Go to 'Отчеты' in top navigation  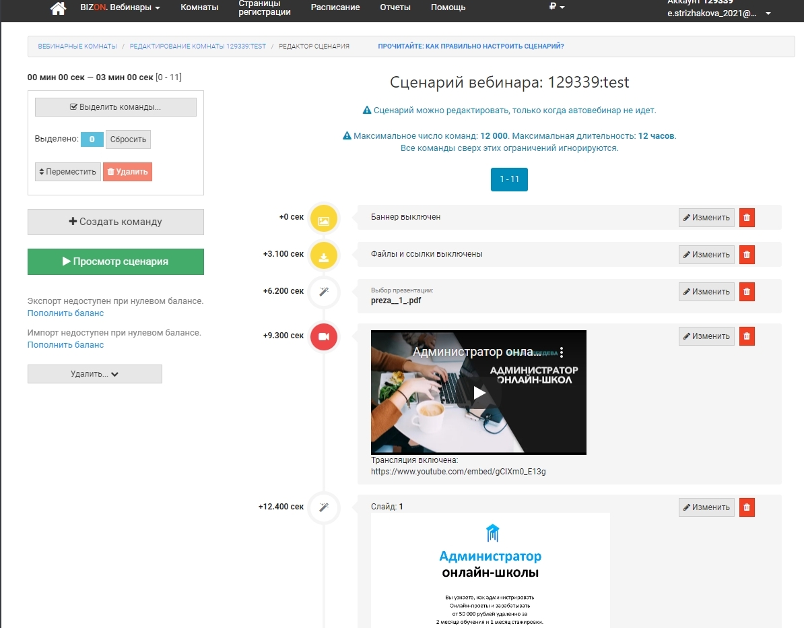(x=395, y=7)
